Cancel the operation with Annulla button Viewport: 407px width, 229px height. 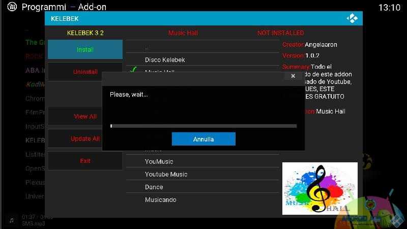click(x=203, y=139)
